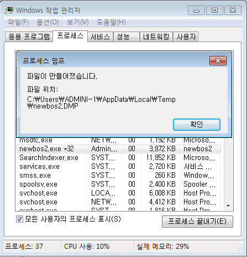This screenshot has width=247, height=257.
Task: Click the 파일이 만들어졌습니다 message
Action: (62, 76)
